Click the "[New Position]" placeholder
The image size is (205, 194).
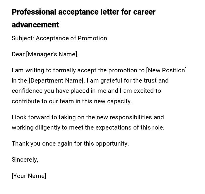pos(166,70)
